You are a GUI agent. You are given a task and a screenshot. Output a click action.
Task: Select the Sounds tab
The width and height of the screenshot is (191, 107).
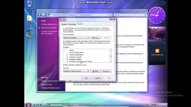(x=80, y=24)
